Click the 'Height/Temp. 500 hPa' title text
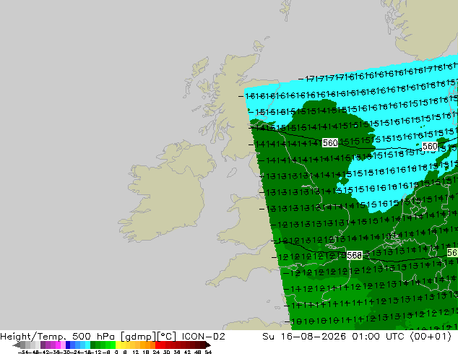Screen dimensions: 458x354 [59, 336]
